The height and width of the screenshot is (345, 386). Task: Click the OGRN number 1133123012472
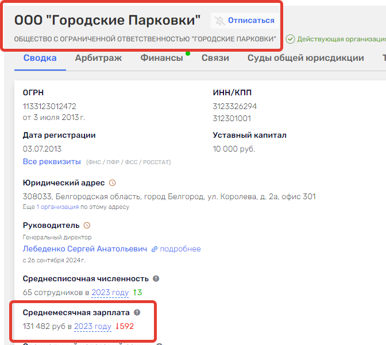click(49, 107)
